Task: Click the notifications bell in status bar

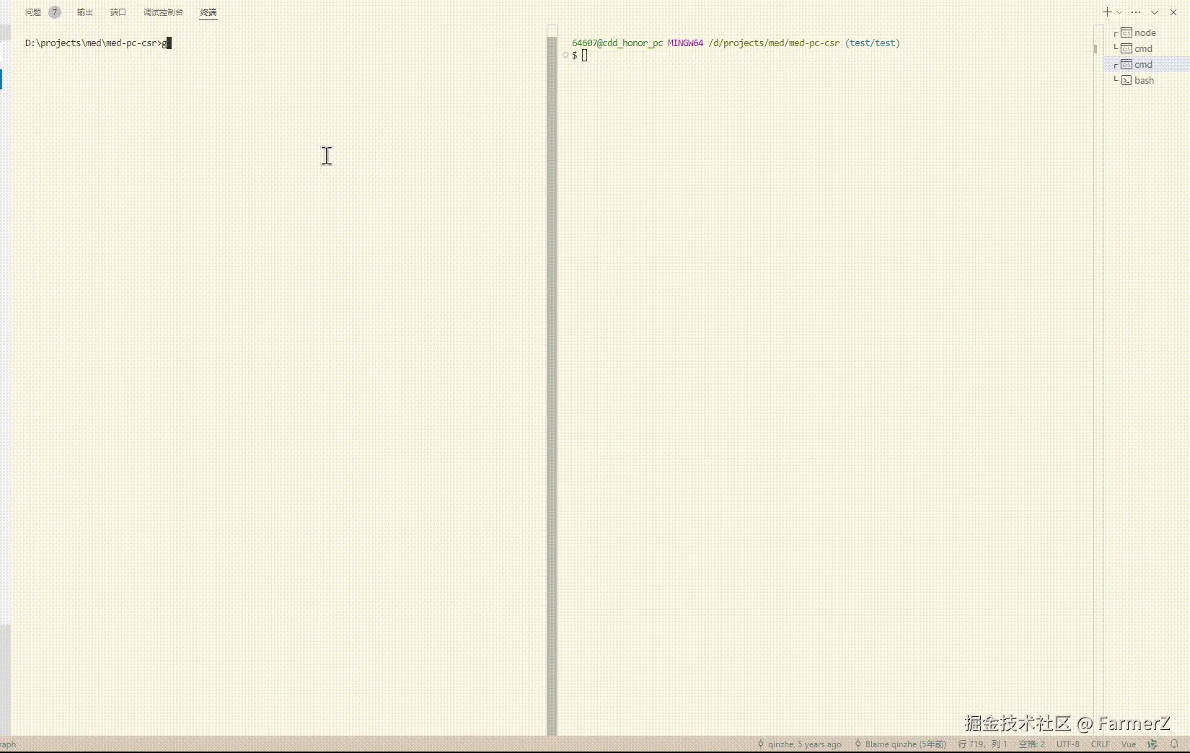Action: (1174, 744)
